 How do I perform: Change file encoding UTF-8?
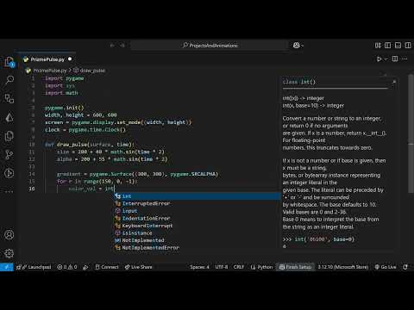pos(222,267)
